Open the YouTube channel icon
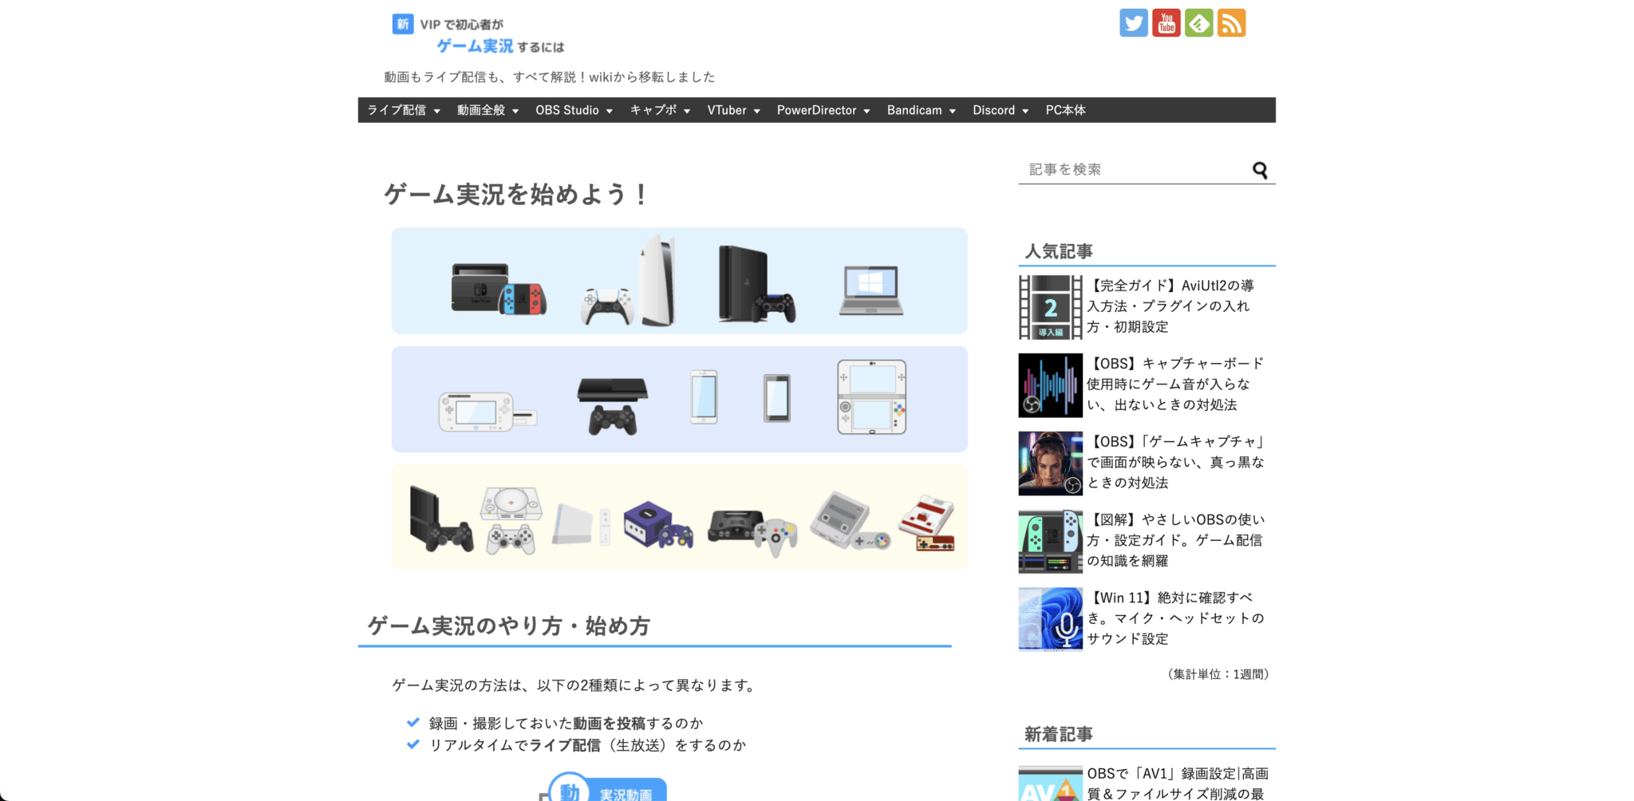This screenshot has width=1634, height=801. pos(1166,23)
